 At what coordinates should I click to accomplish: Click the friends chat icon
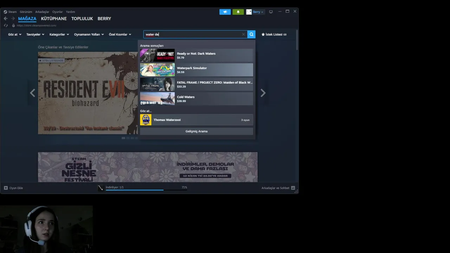(293, 188)
